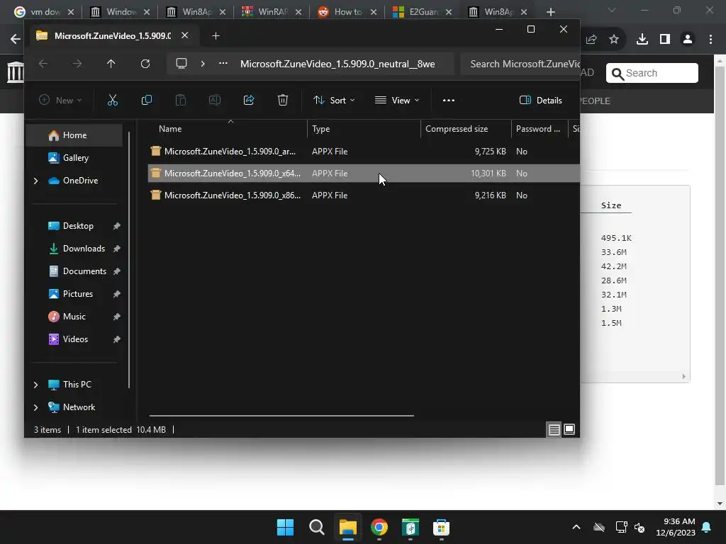Open notifications bell on taskbar
The height and width of the screenshot is (544, 726).
click(707, 527)
